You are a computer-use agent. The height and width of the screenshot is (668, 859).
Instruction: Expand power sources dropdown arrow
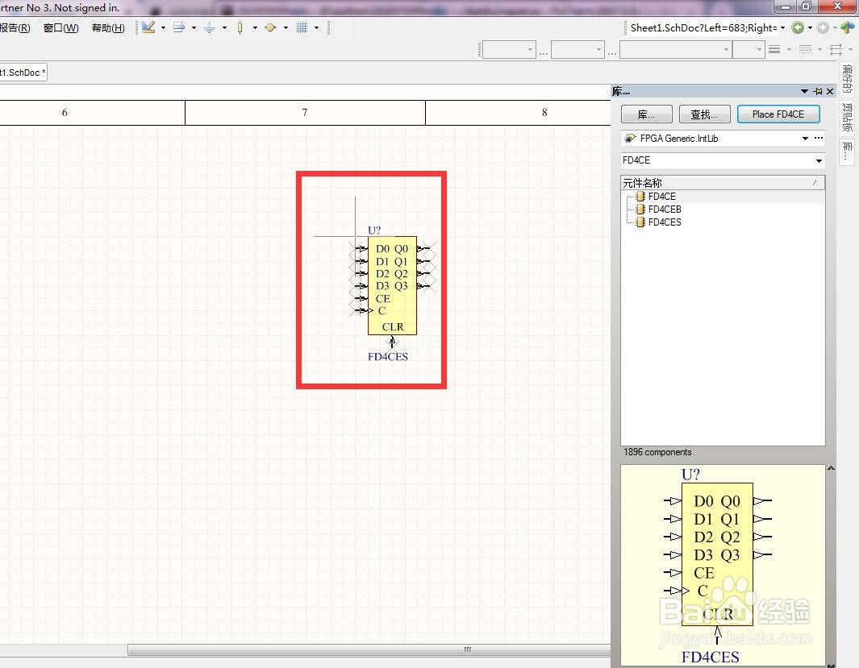pos(224,28)
